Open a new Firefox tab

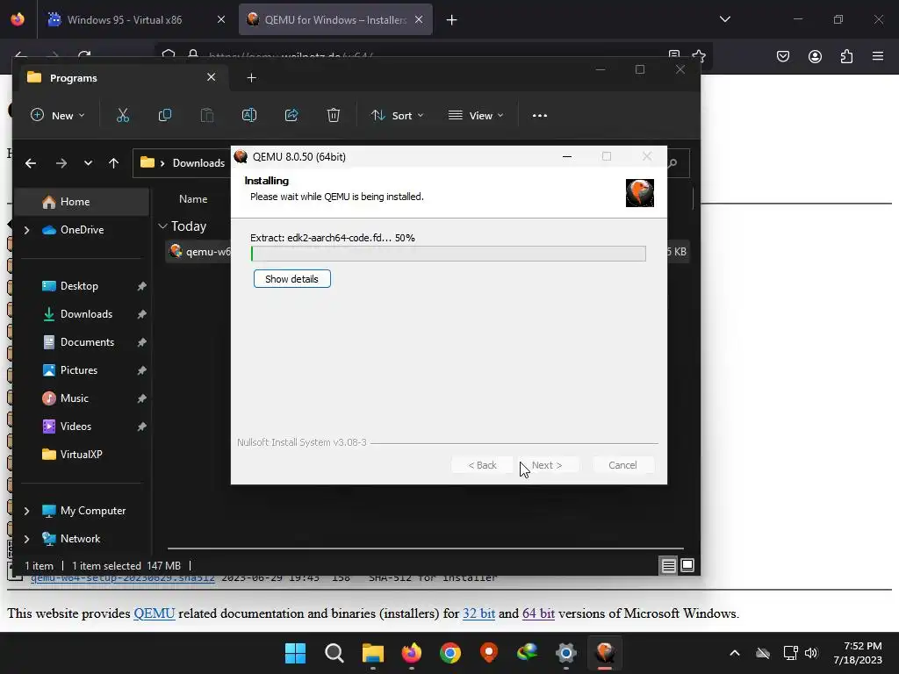[x=452, y=20]
